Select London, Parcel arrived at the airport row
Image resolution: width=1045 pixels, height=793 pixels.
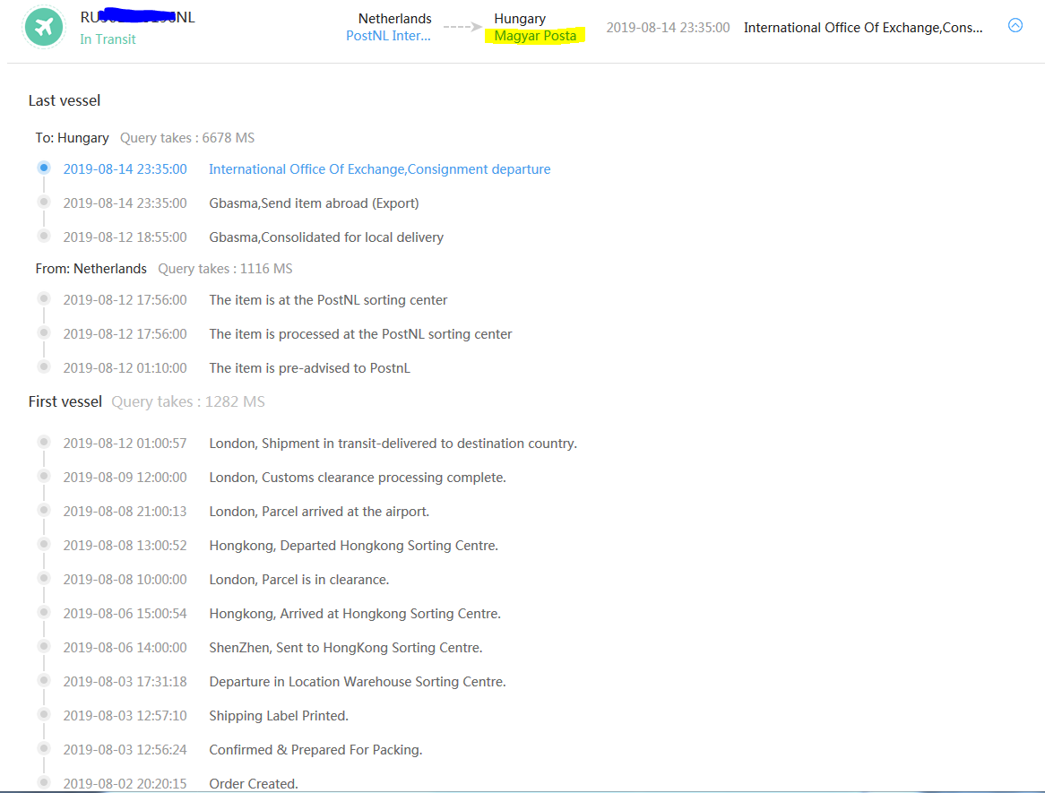[x=319, y=511]
